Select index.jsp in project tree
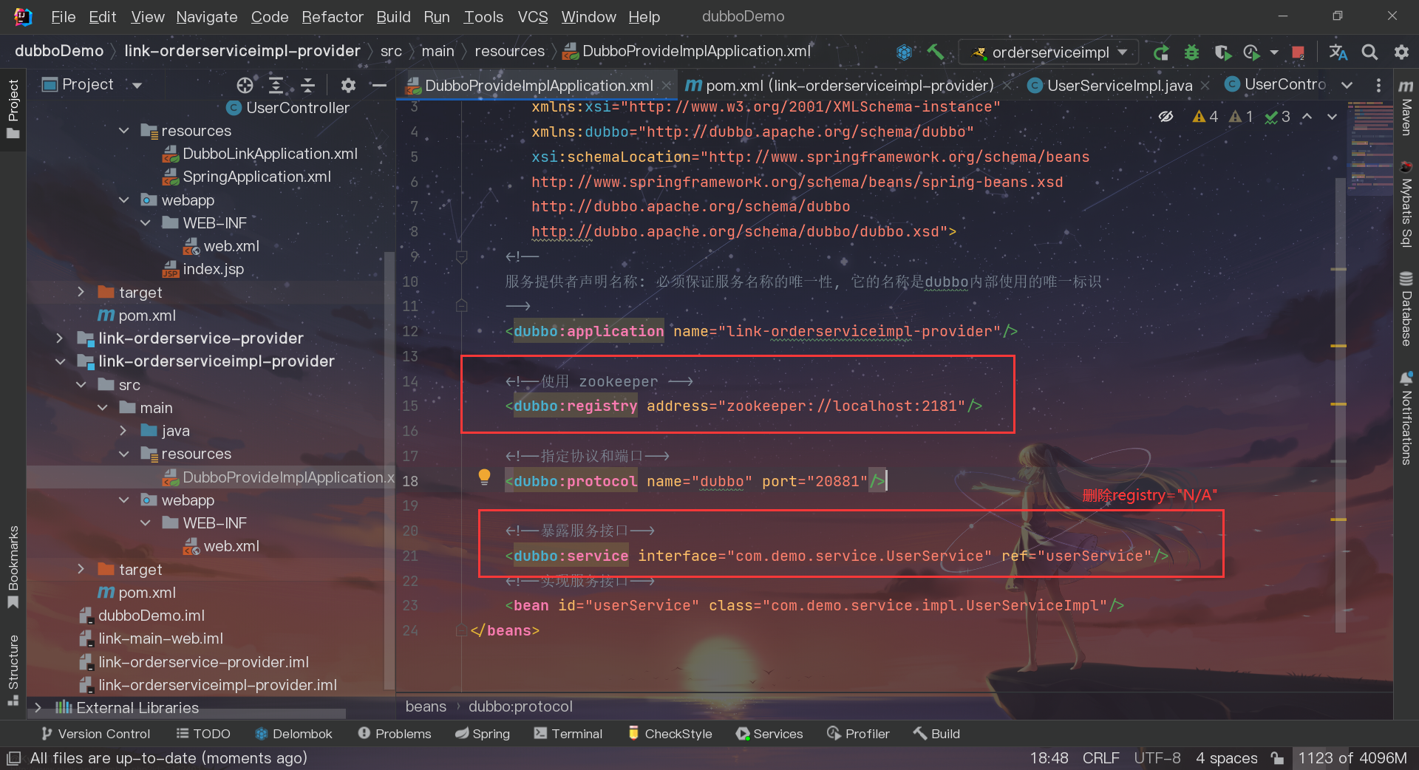 [213, 269]
